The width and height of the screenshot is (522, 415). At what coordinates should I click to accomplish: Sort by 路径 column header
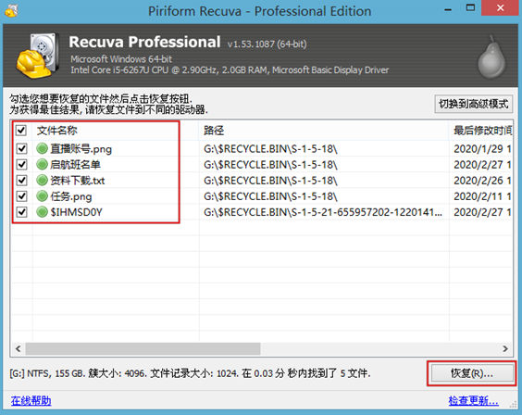click(x=324, y=131)
